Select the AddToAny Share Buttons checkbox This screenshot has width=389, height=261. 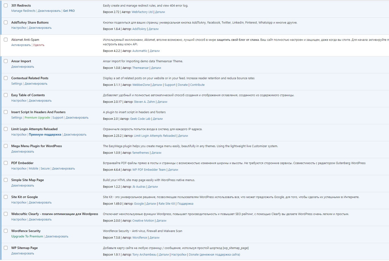(6, 23)
